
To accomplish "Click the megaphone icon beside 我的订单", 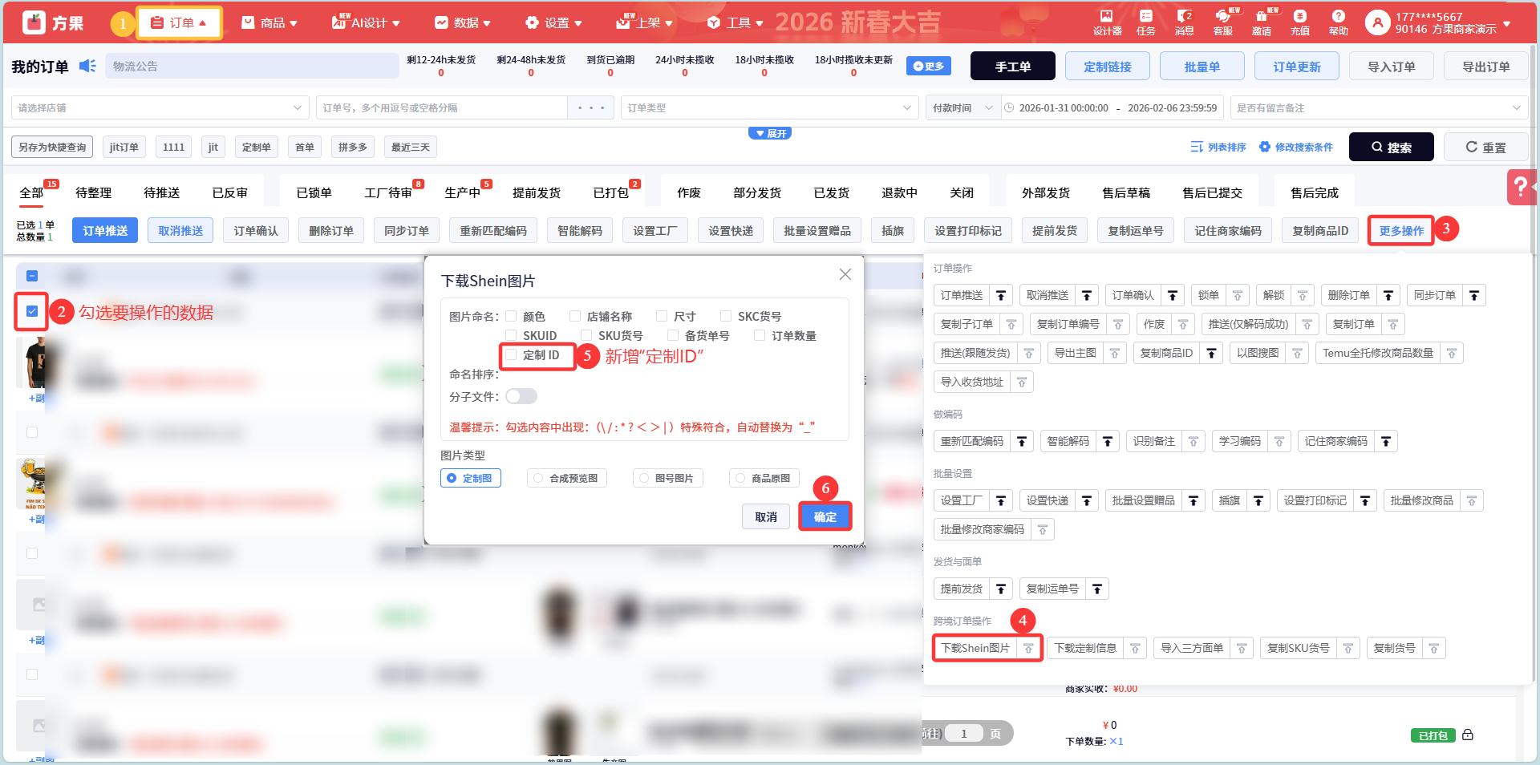I will pyautogui.click(x=87, y=66).
